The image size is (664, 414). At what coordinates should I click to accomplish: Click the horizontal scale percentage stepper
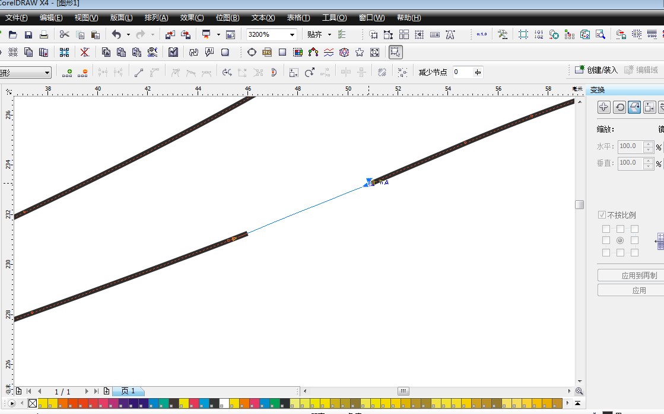[648, 147]
